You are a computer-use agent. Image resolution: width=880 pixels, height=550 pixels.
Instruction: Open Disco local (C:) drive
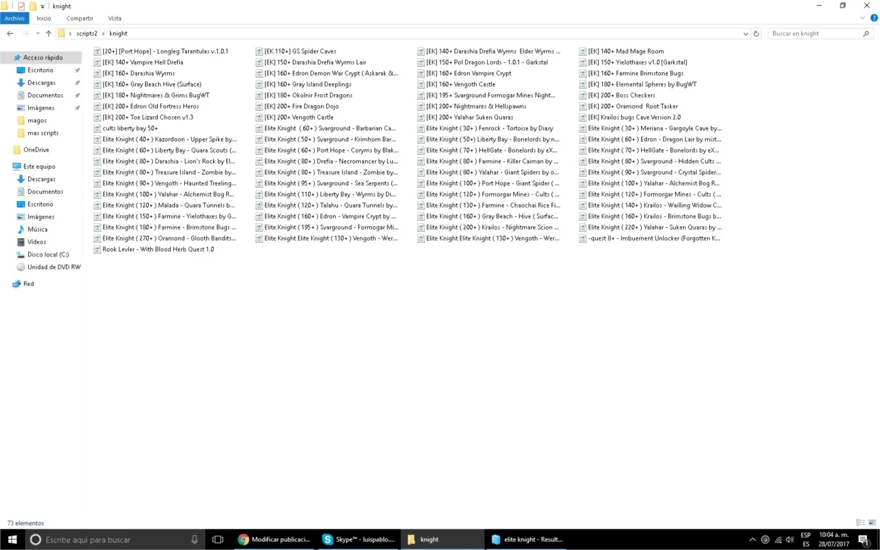(48, 255)
